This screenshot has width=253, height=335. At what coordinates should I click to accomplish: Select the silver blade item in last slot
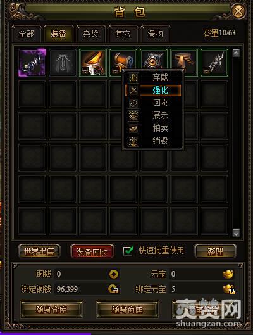214,63
